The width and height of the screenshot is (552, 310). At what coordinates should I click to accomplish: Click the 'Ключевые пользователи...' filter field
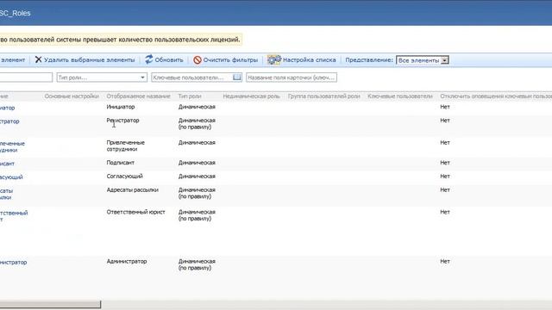tap(197, 77)
